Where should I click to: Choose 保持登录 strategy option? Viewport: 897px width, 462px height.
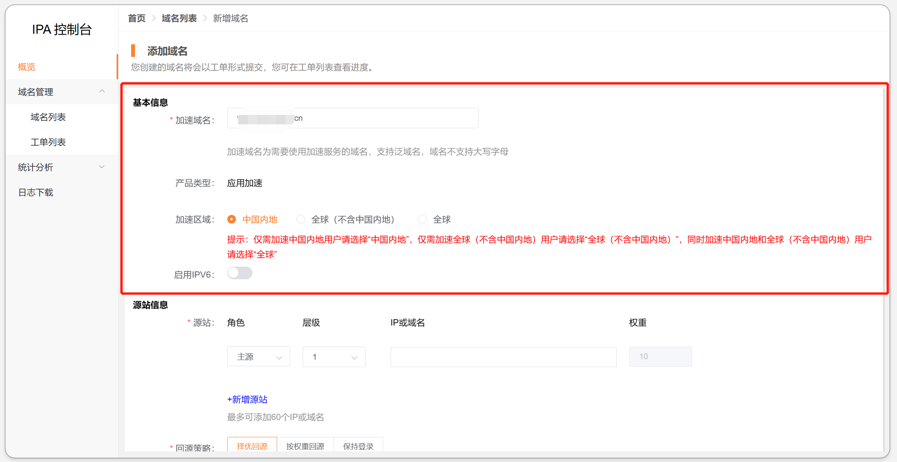pyautogui.click(x=358, y=446)
